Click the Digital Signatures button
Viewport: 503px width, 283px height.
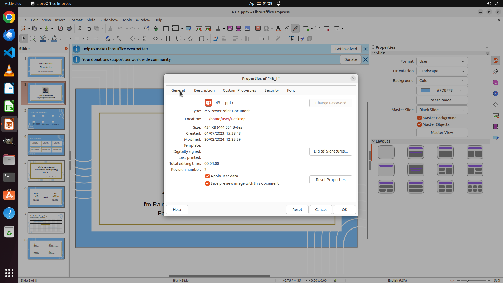coord(331,151)
